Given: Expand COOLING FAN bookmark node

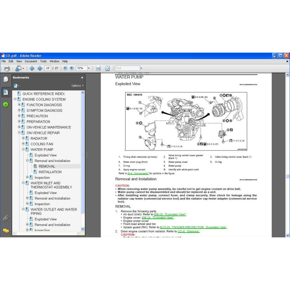Looking at the screenshot, I should (23, 144).
